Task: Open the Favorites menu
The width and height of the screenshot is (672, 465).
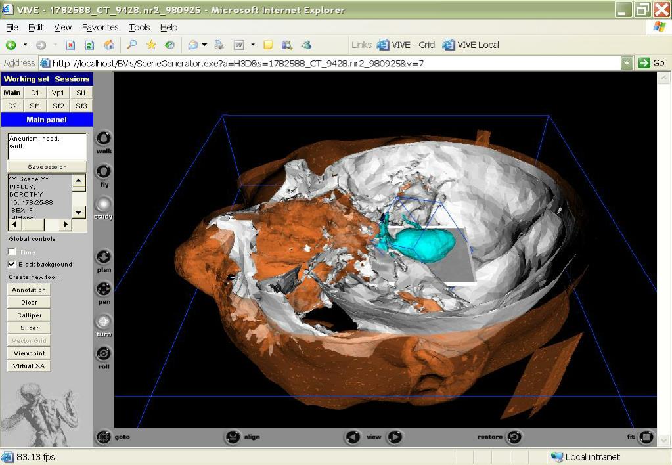Action: [101, 28]
